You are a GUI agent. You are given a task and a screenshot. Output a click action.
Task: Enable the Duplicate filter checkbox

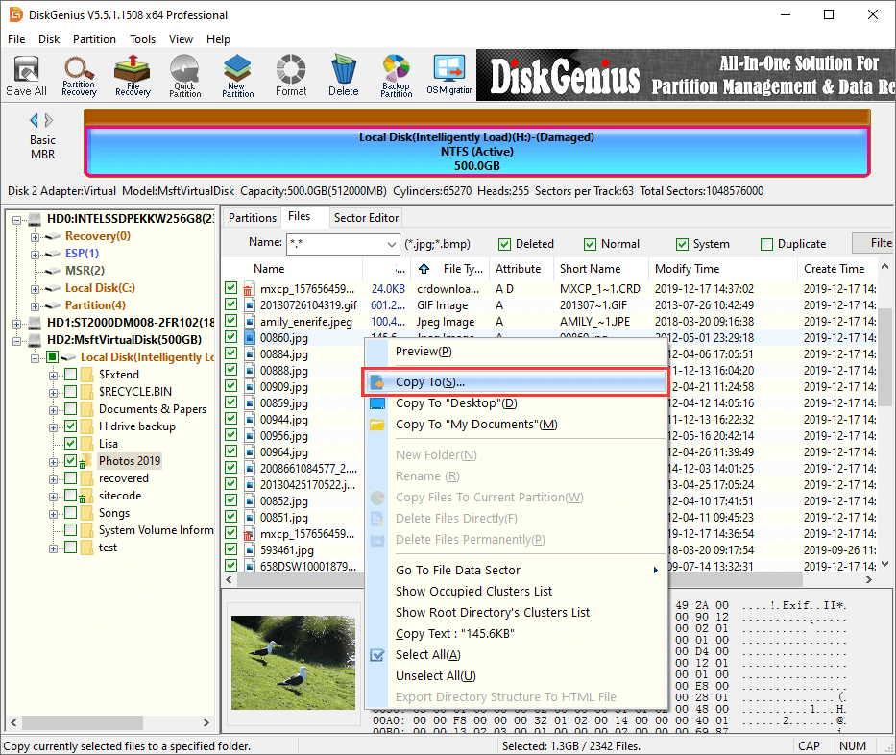766,245
